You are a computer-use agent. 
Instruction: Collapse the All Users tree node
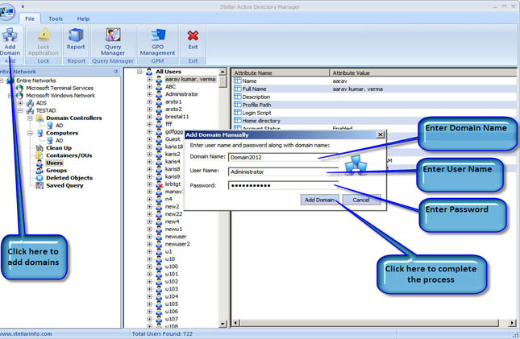coord(139,72)
